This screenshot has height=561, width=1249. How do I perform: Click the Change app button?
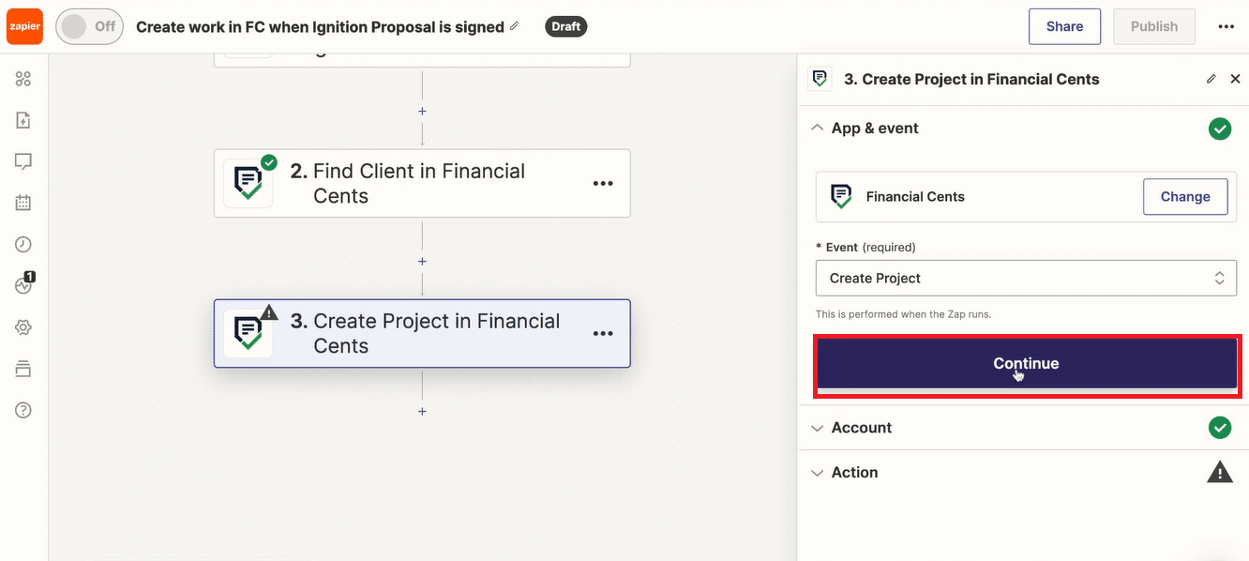tap(1185, 197)
